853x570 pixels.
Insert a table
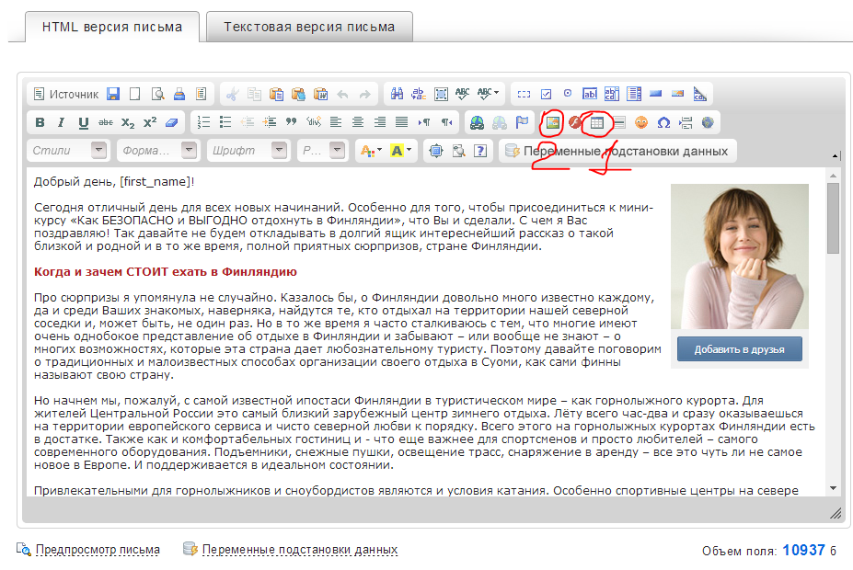[597, 122]
